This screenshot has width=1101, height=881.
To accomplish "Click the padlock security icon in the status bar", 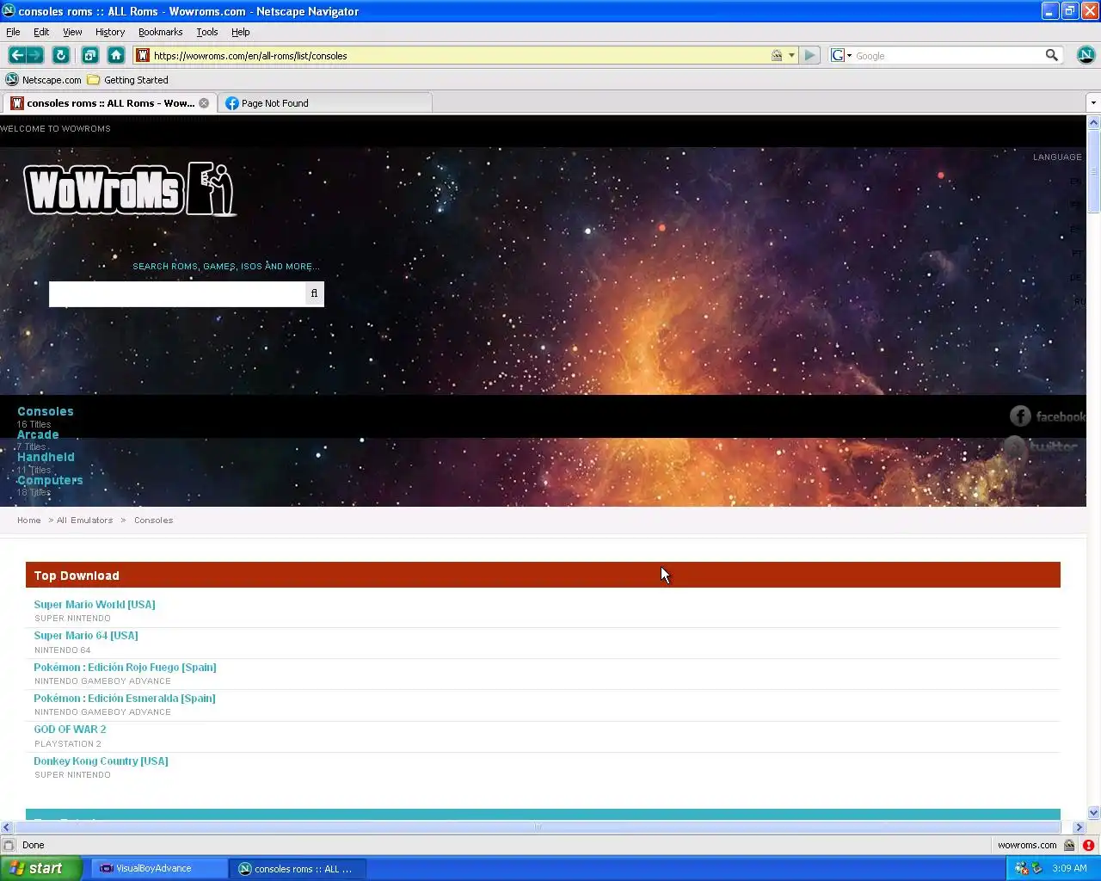I will coord(1069,845).
